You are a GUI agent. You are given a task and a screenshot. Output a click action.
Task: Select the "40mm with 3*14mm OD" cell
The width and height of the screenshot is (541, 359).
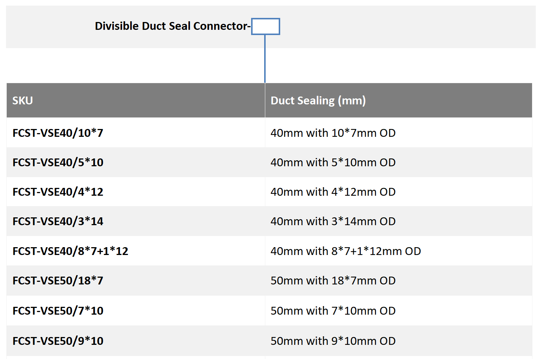coord(333,221)
